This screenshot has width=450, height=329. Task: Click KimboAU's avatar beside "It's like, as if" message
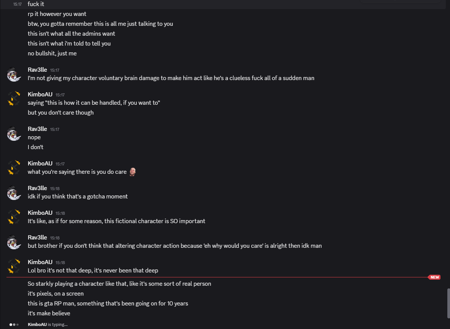(x=14, y=217)
